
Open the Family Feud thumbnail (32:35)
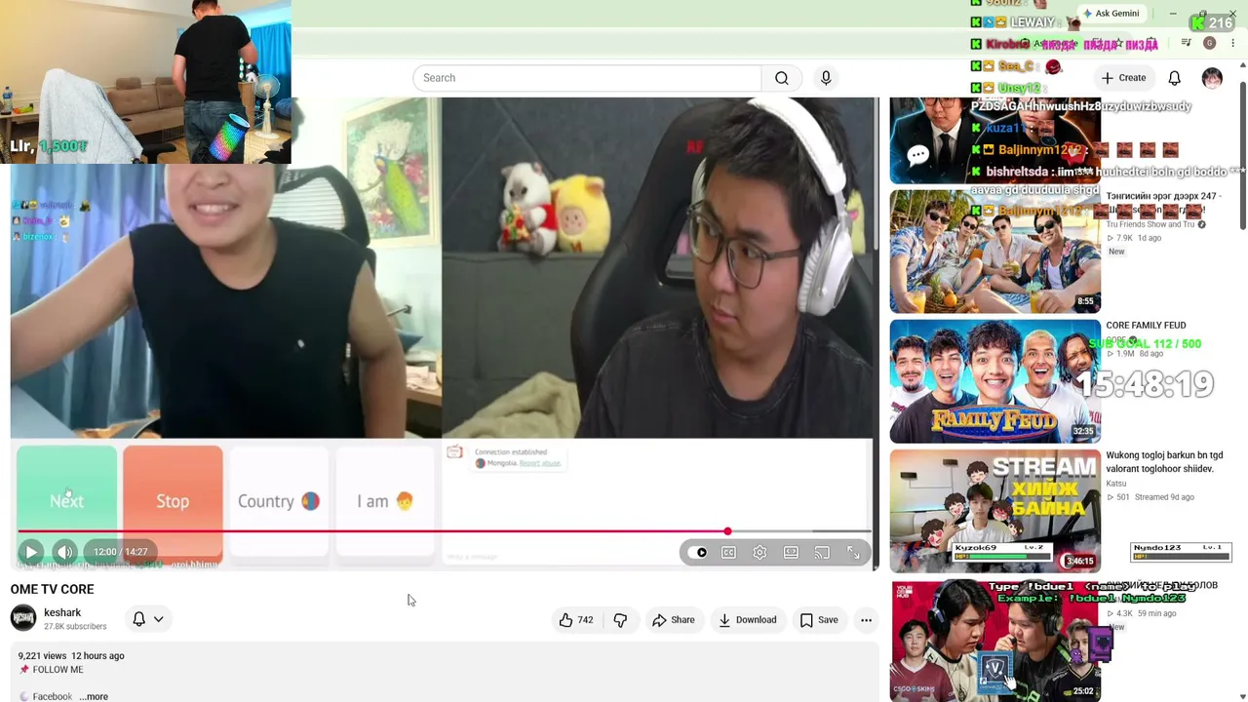coord(994,380)
